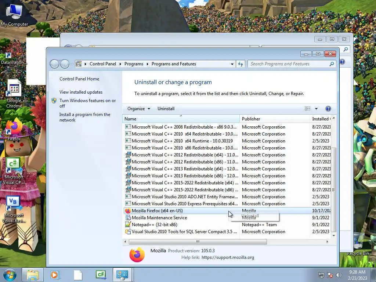
Task: Click the taskbar clock showing 9:28 AM
Action: [357, 275]
